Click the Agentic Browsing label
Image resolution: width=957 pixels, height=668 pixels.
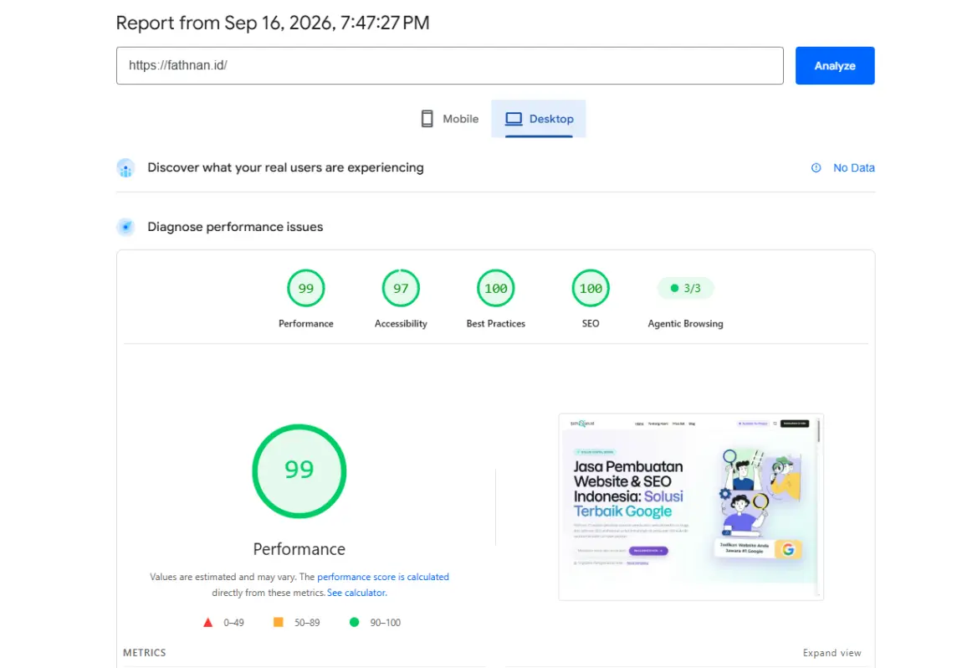(685, 324)
